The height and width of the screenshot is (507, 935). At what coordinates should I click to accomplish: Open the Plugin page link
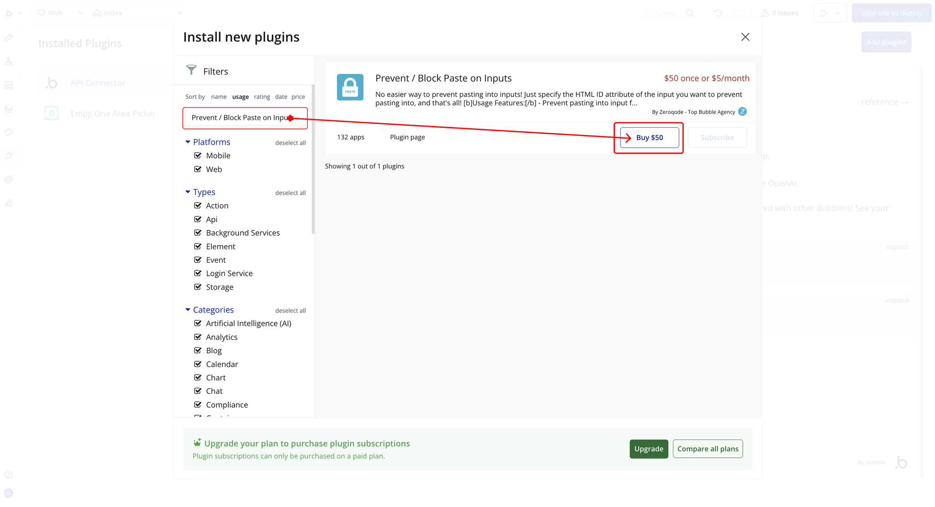pos(407,137)
